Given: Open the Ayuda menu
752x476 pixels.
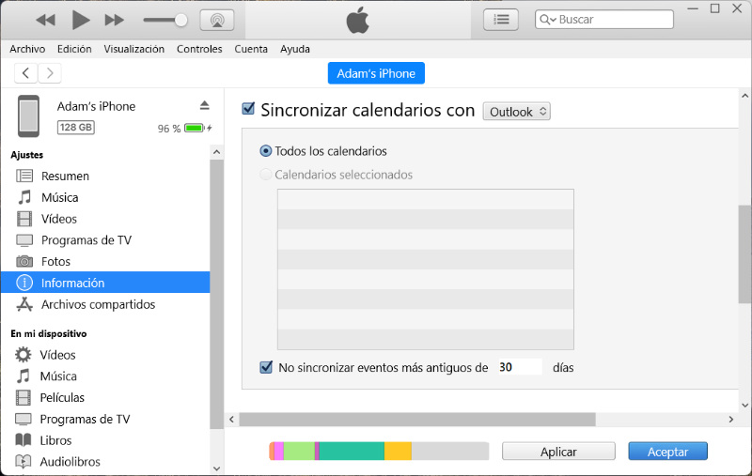Looking at the screenshot, I should (295, 49).
